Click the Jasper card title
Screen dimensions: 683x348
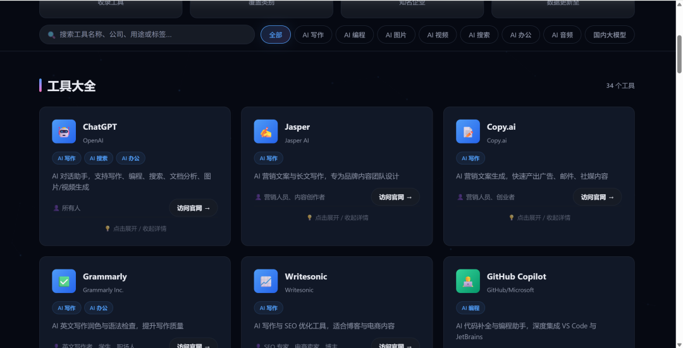297,127
